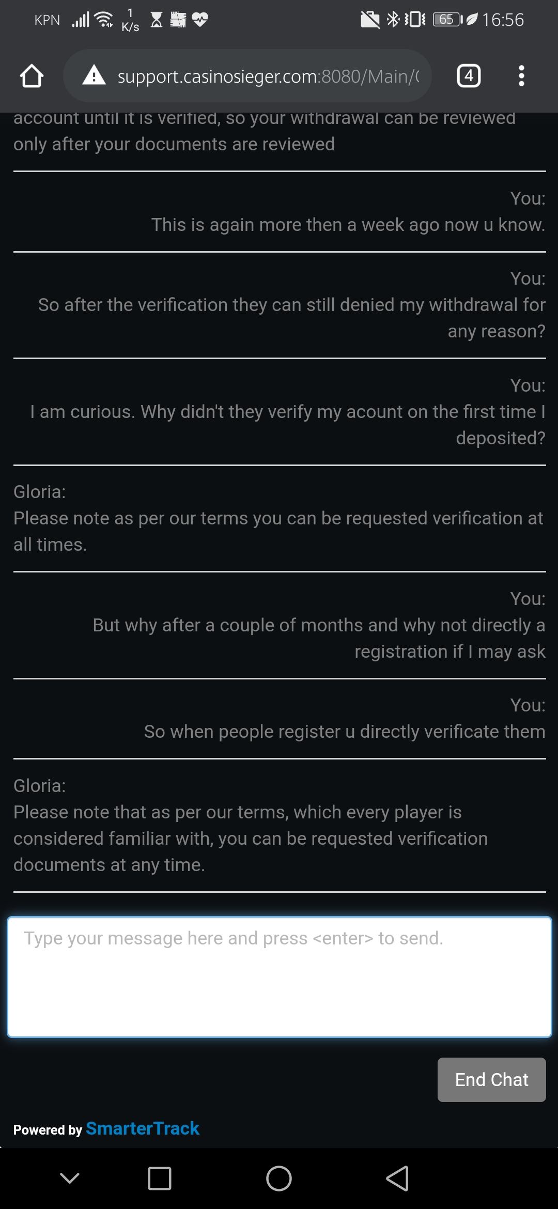The image size is (558, 1209).
Task: Tap the health heart icon in status bar
Action: click(x=200, y=20)
